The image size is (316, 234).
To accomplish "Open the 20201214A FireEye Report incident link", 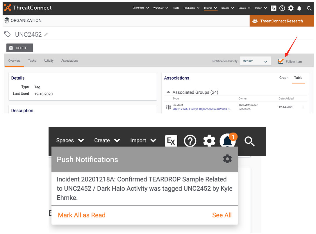I will coord(202,109).
